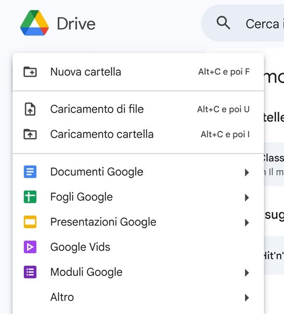Image resolution: width=284 pixels, height=314 pixels.
Task: Choose Caricamento cartella option
Action: click(102, 134)
